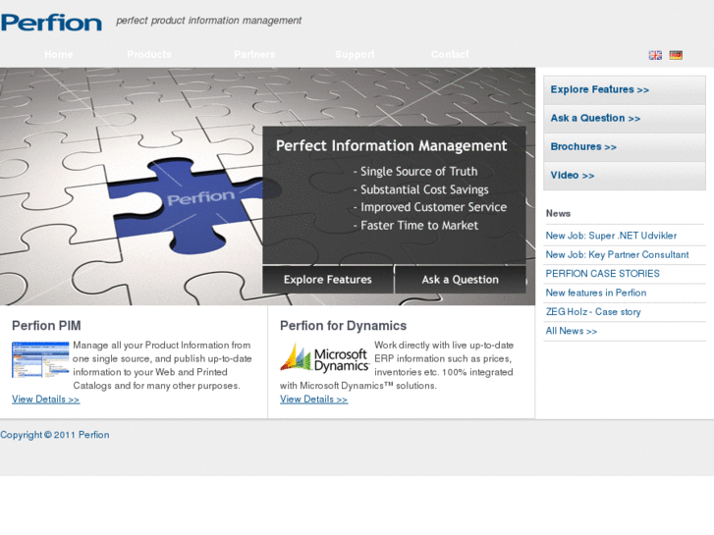
Task: Open news item New Job: Key Partner Consultant
Action: (x=617, y=255)
